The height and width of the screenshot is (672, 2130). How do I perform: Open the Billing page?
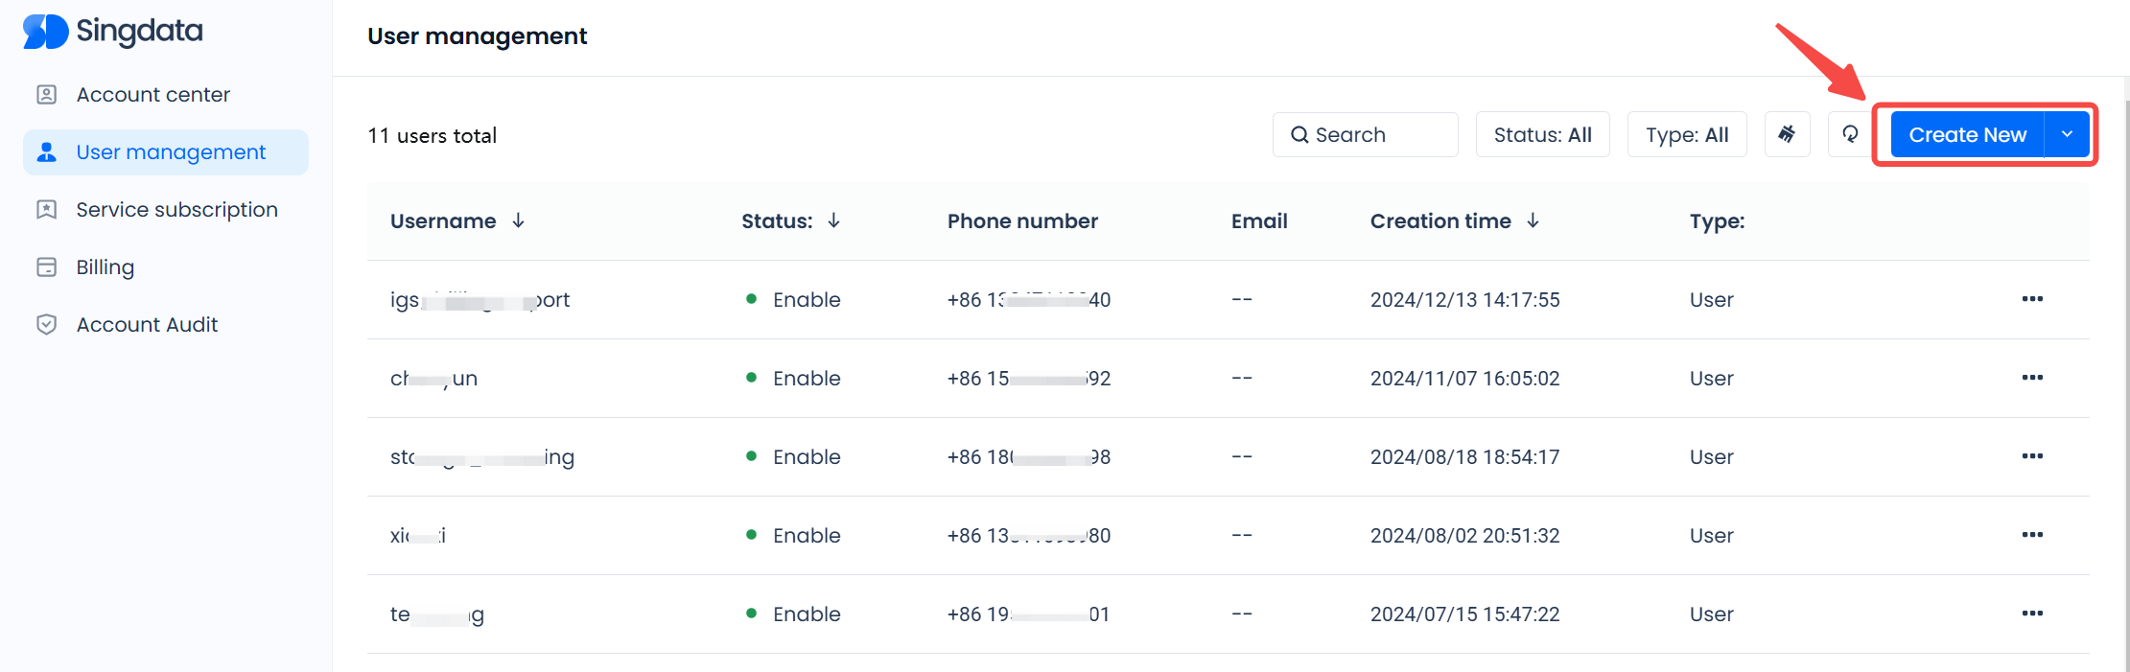click(x=105, y=267)
